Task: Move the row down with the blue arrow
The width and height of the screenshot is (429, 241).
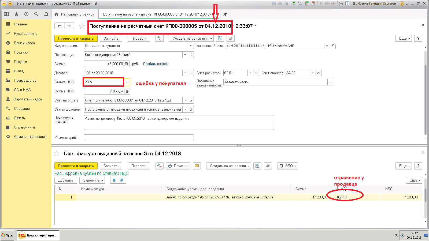Action: coord(122,180)
